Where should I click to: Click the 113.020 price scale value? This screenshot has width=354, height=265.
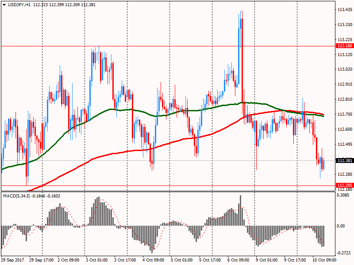tap(345, 69)
